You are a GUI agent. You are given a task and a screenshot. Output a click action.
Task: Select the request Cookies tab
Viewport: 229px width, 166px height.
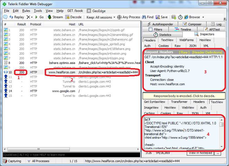163,46
